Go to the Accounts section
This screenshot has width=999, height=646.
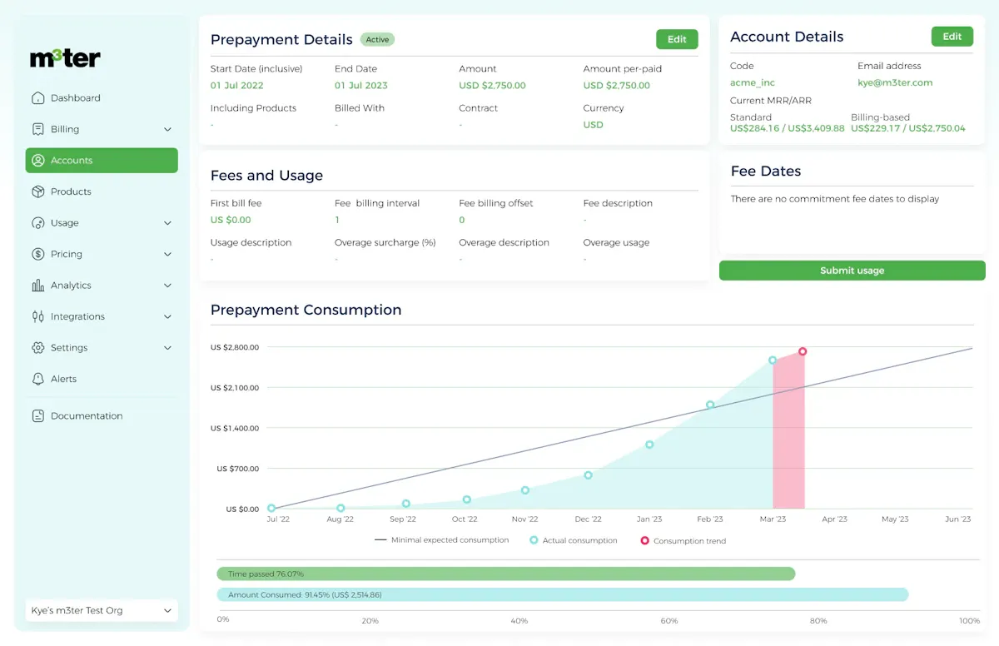click(x=102, y=161)
